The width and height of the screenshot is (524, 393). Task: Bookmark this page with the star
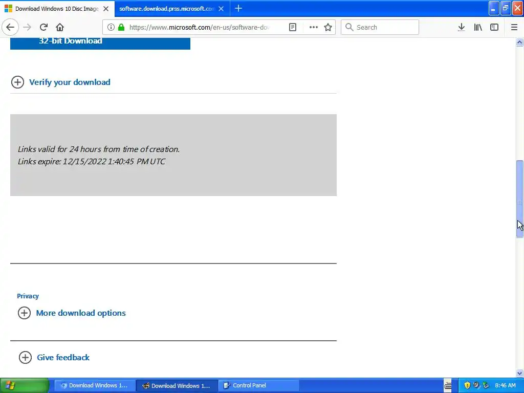coord(328,27)
